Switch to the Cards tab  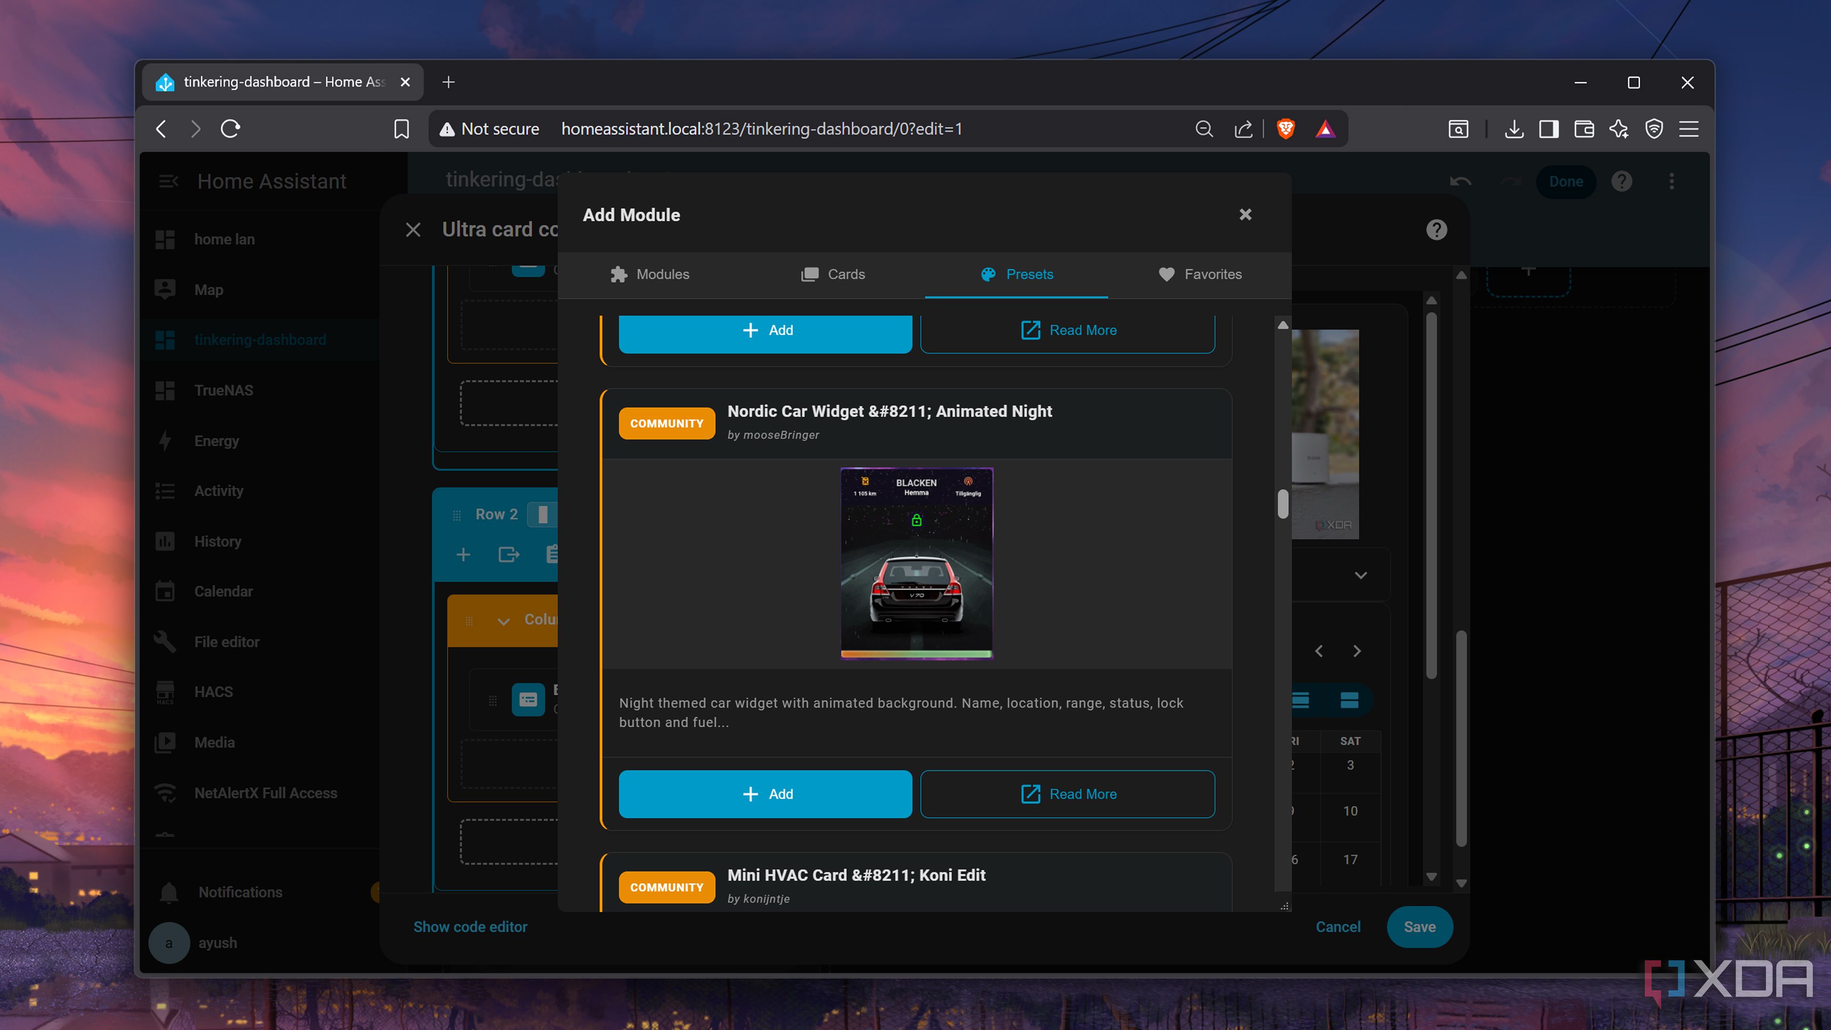coord(833,274)
